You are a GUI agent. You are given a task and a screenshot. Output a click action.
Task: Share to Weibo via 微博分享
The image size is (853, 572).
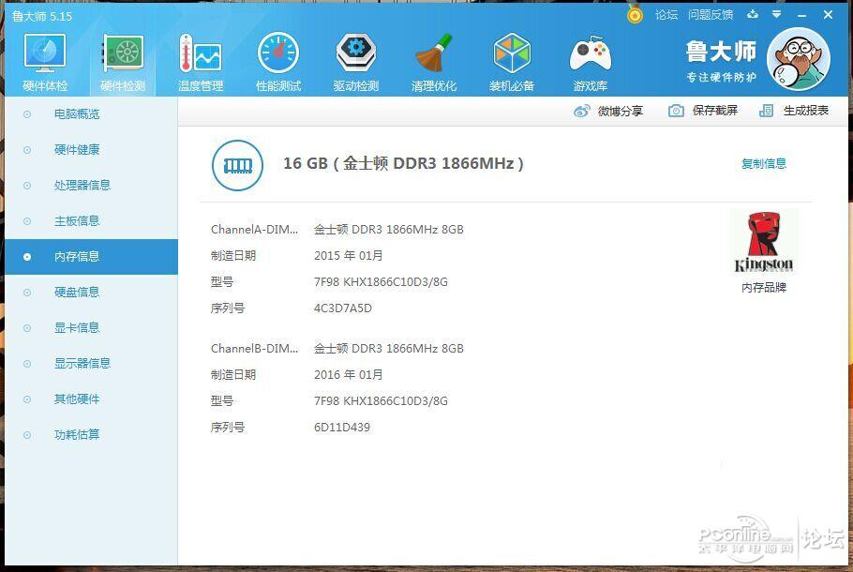point(608,111)
